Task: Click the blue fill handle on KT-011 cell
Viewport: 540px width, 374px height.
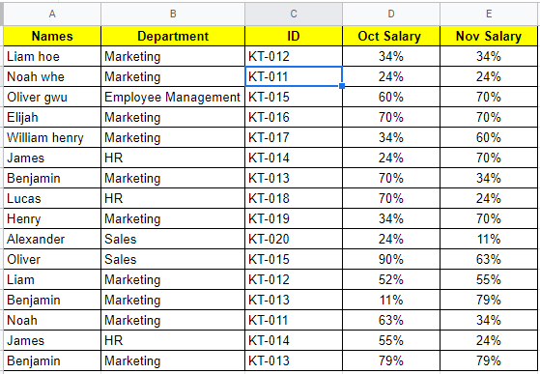Action: (342, 86)
